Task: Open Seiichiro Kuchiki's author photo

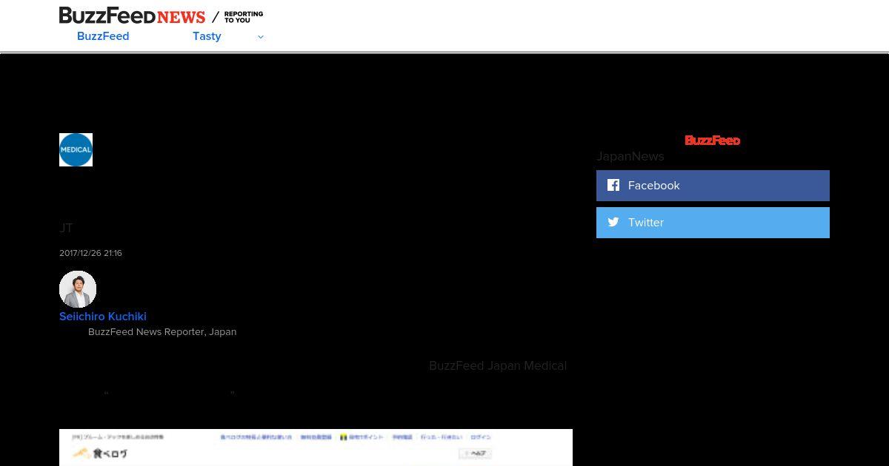Action: coord(78,289)
